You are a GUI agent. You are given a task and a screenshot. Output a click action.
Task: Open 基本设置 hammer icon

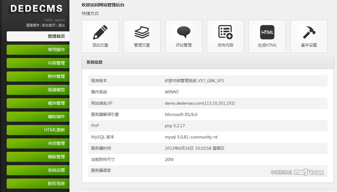pos(309,32)
